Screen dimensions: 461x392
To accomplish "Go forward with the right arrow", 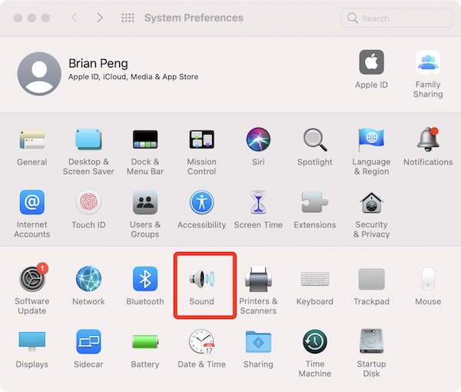I will (100, 18).
